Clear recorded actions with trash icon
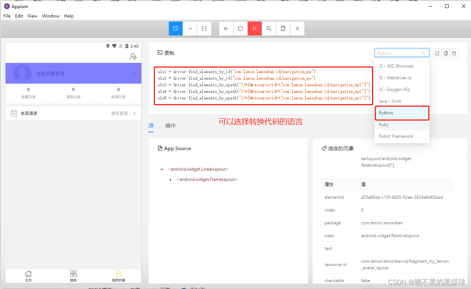The height and width of the screenshot is (289, 471). click(x=454, y=53)
